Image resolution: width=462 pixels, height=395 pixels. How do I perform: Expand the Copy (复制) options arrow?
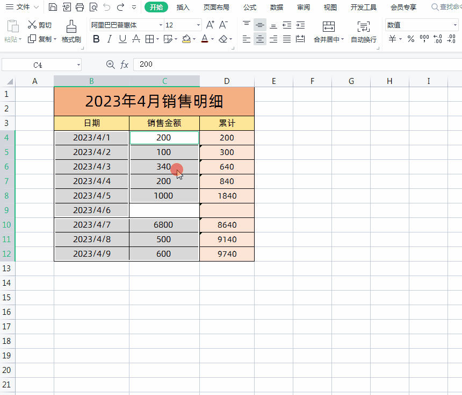point(55,39)
